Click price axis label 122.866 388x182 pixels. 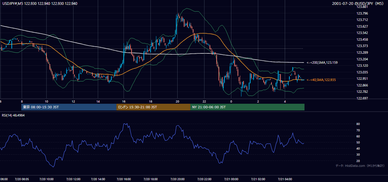coord(362,85)
